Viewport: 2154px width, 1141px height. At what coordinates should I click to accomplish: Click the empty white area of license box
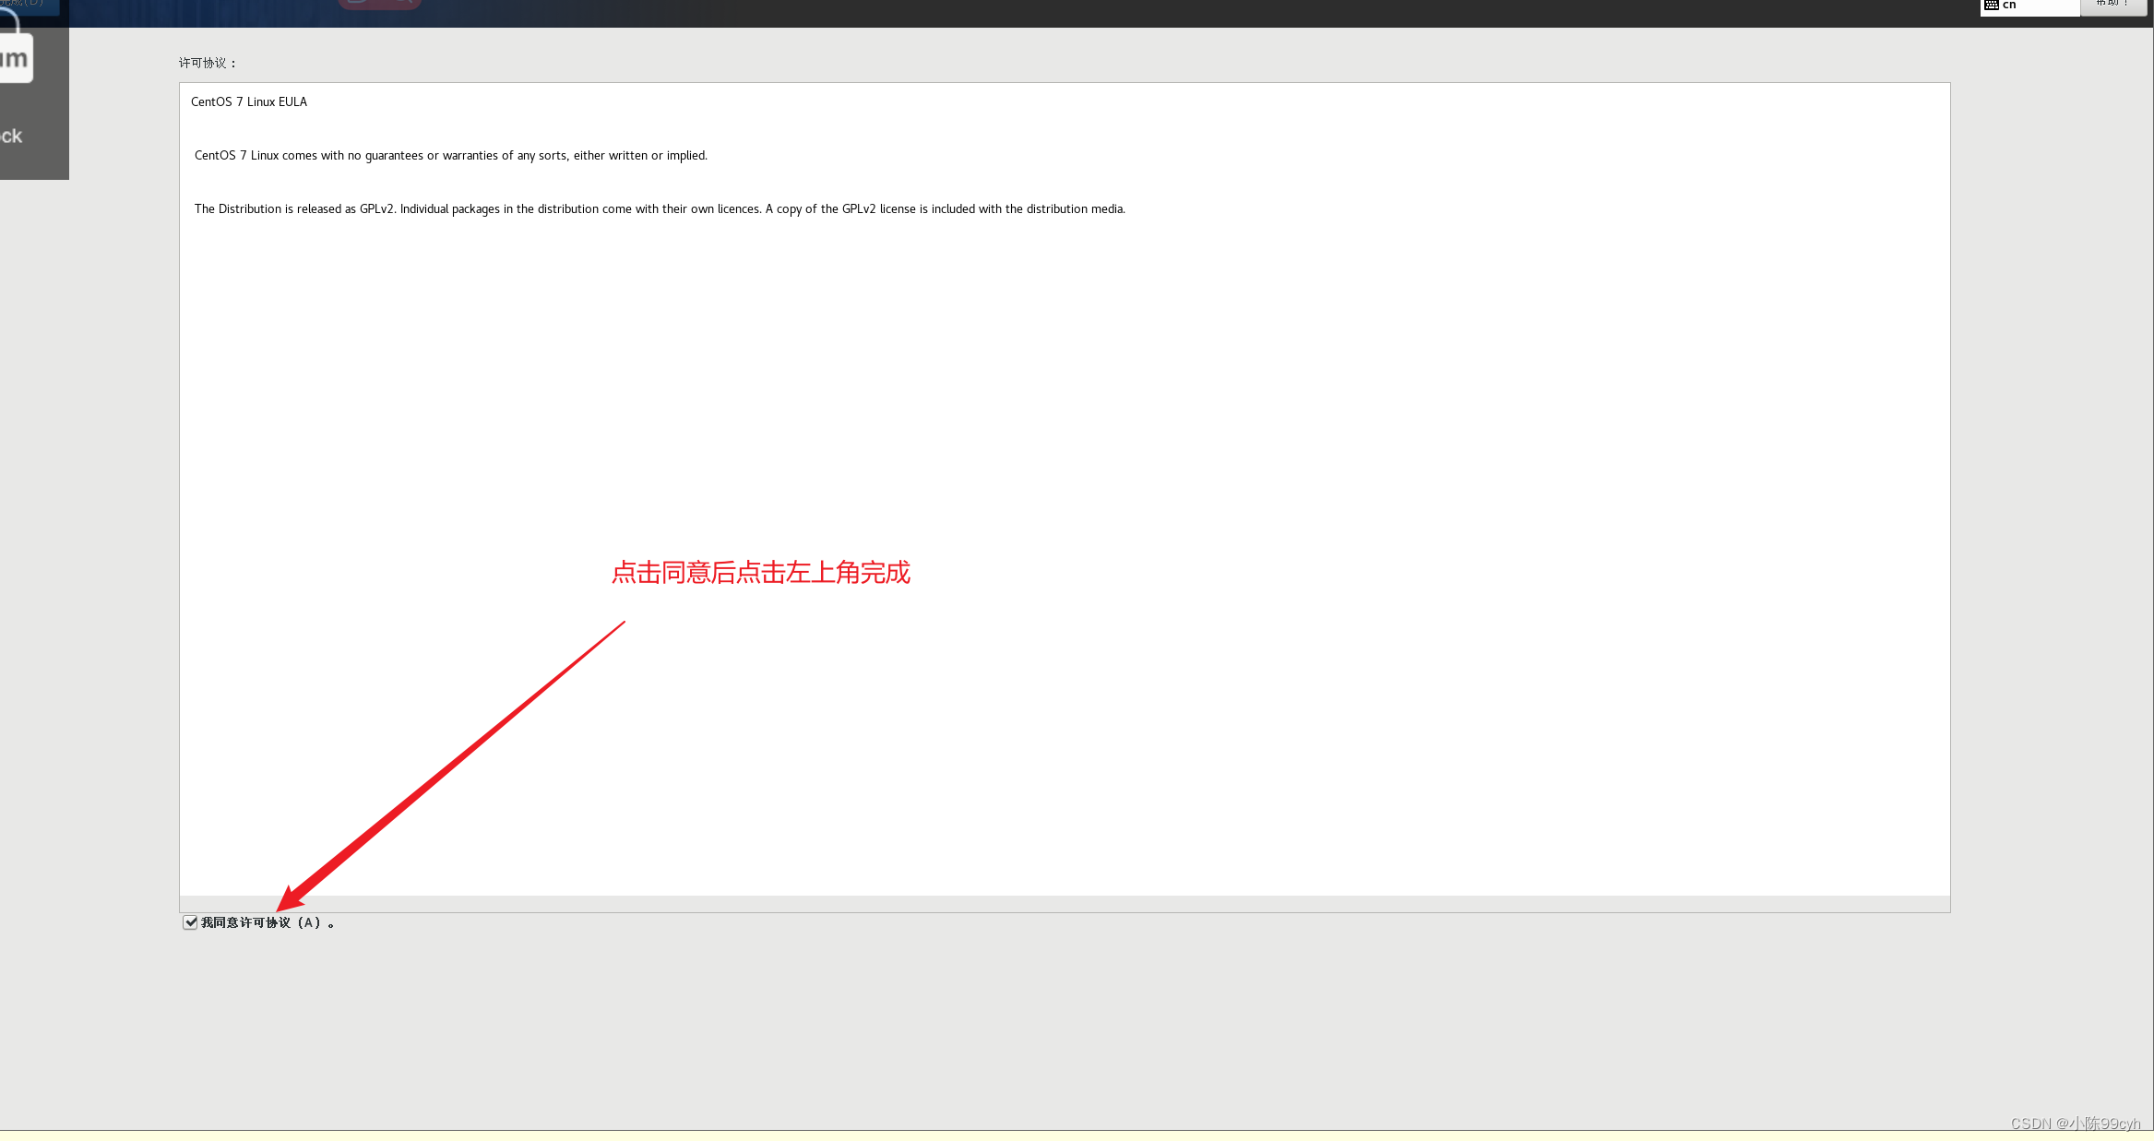[x=1291, y=461]
